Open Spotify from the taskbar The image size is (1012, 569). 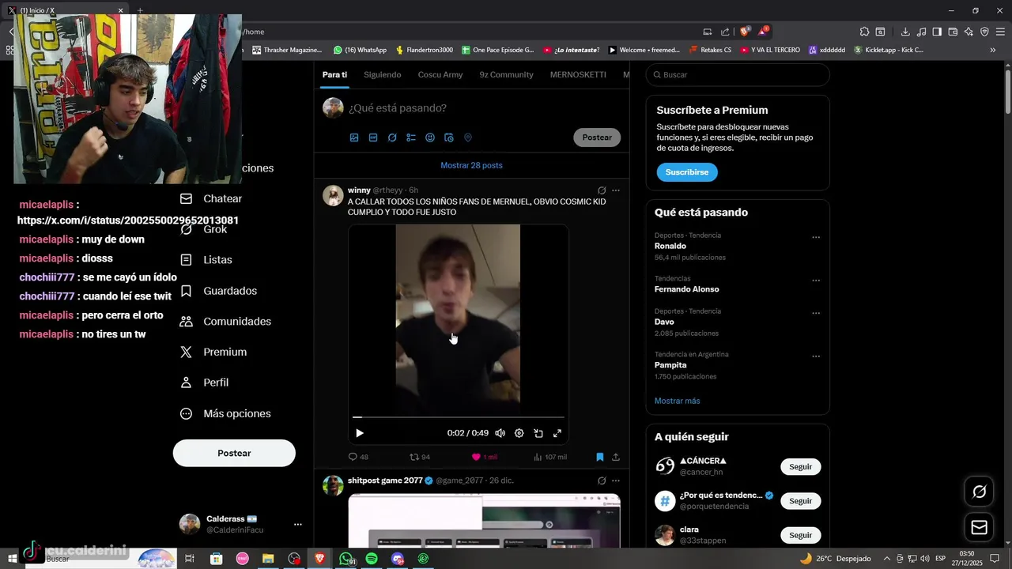tap(372, 559)
